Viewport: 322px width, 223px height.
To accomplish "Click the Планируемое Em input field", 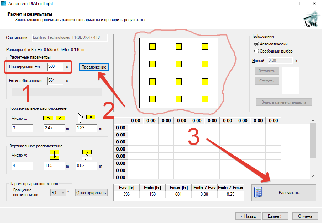I will 55,66.
